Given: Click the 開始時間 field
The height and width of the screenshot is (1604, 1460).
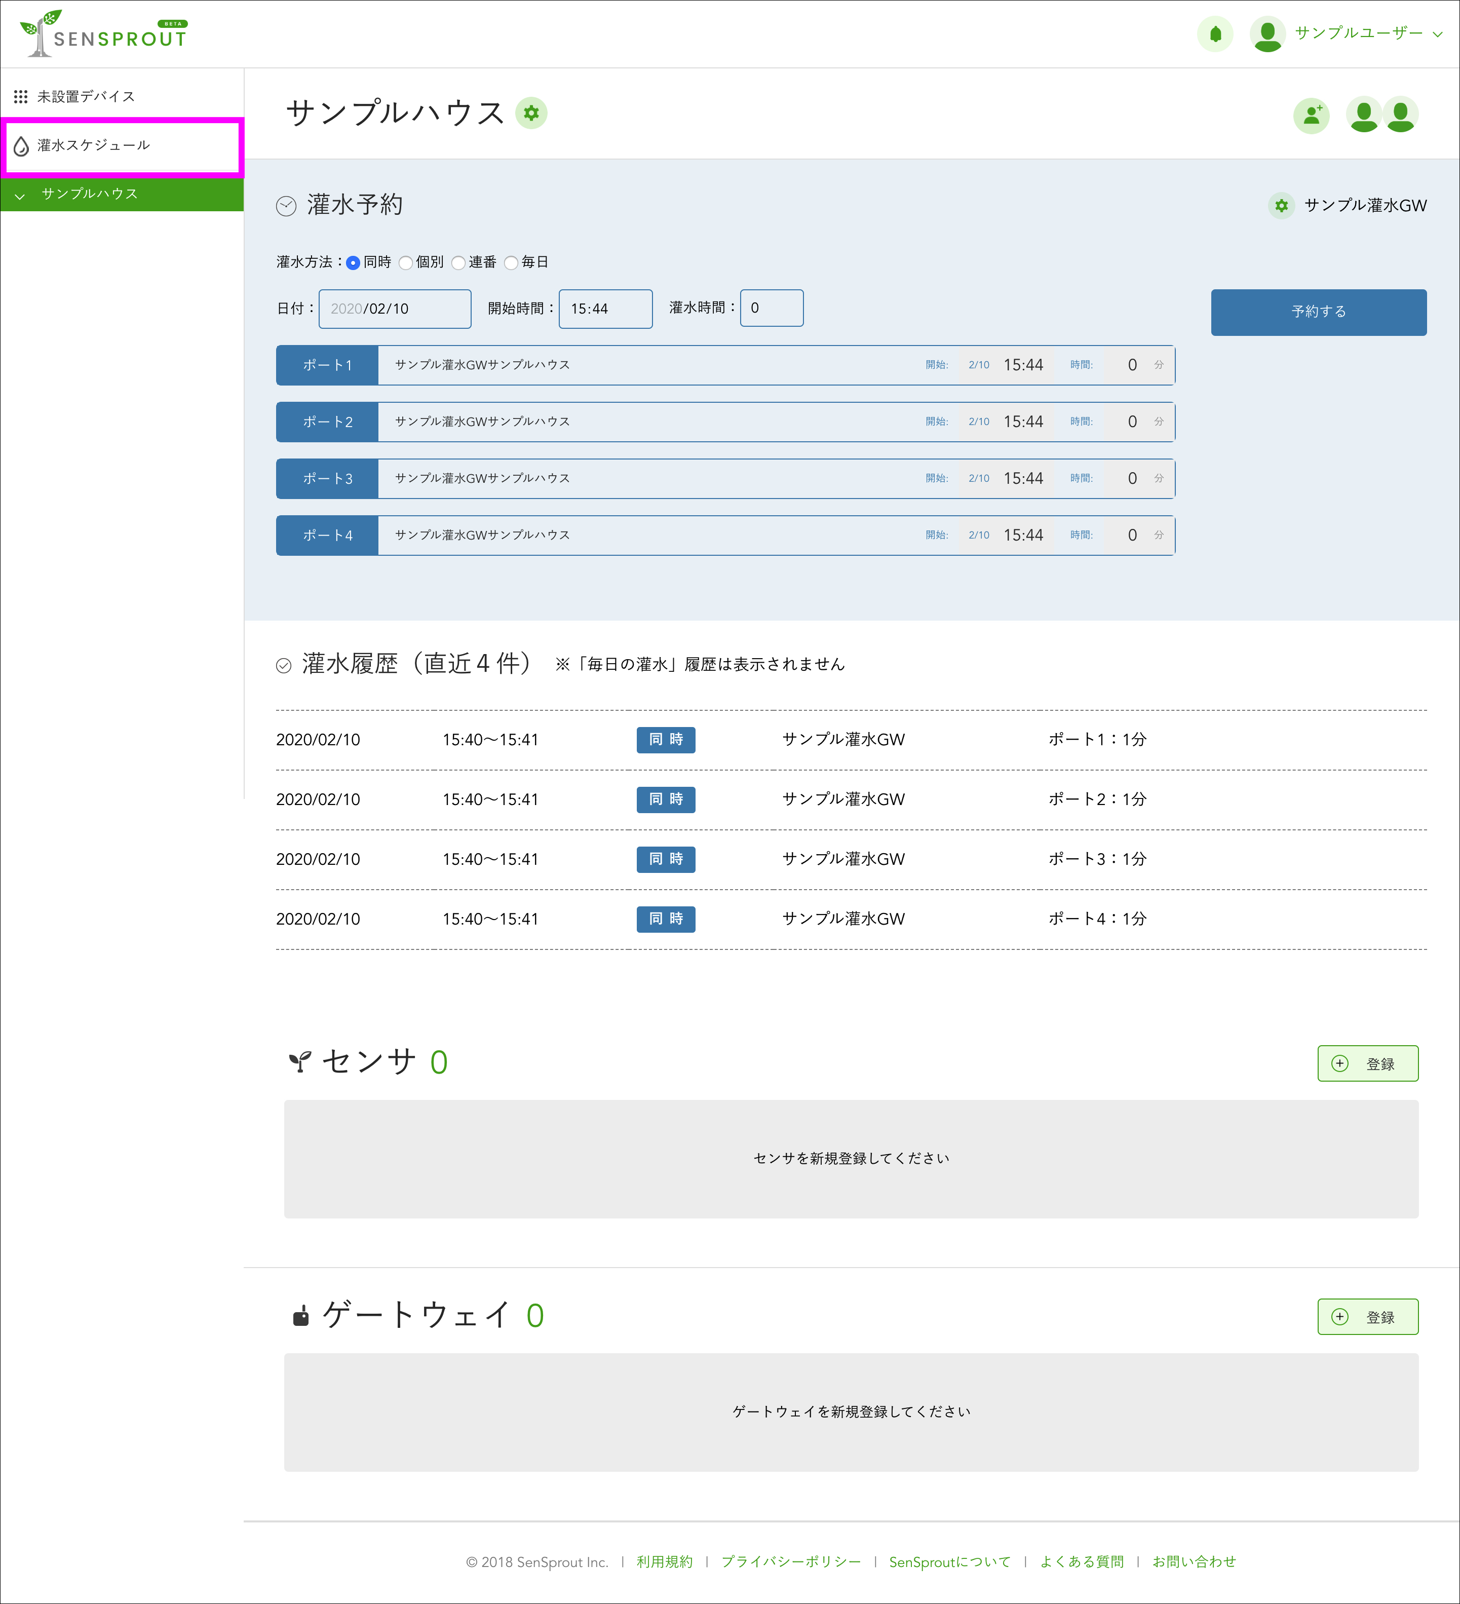Looking at the screenshot, I should 605,309.
